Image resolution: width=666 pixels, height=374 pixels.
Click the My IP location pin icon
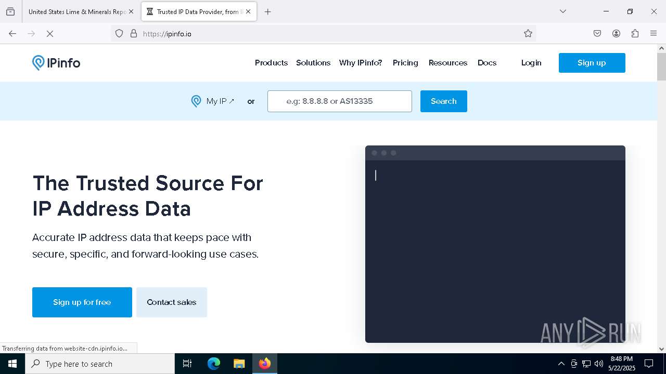pyautogui.click(x=196, y=101)
